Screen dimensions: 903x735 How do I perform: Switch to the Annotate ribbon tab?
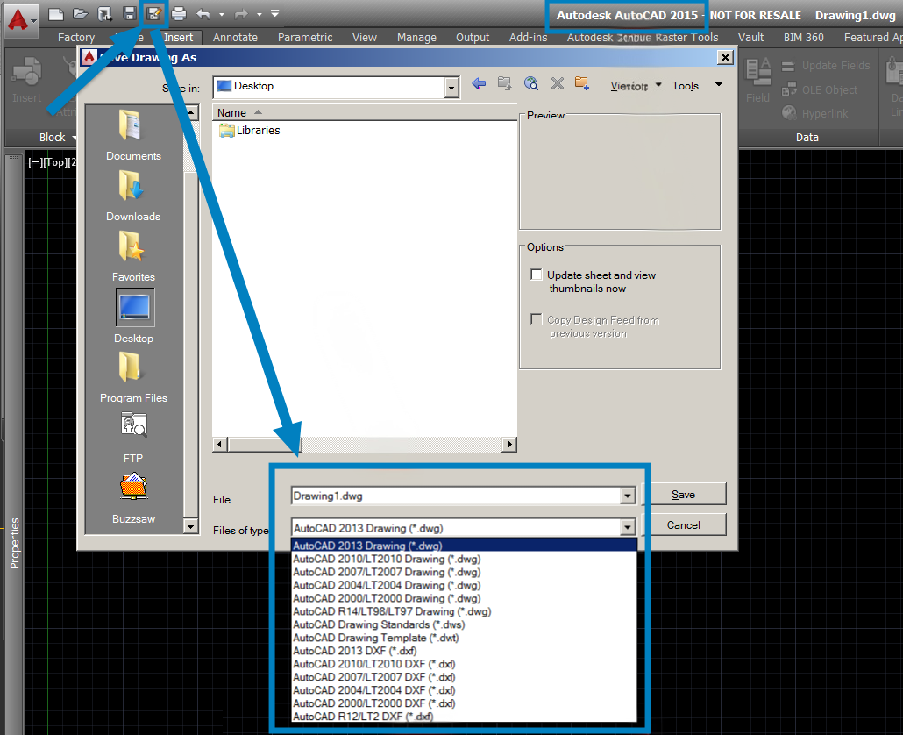pyautogui.click(x=235, y=38)
